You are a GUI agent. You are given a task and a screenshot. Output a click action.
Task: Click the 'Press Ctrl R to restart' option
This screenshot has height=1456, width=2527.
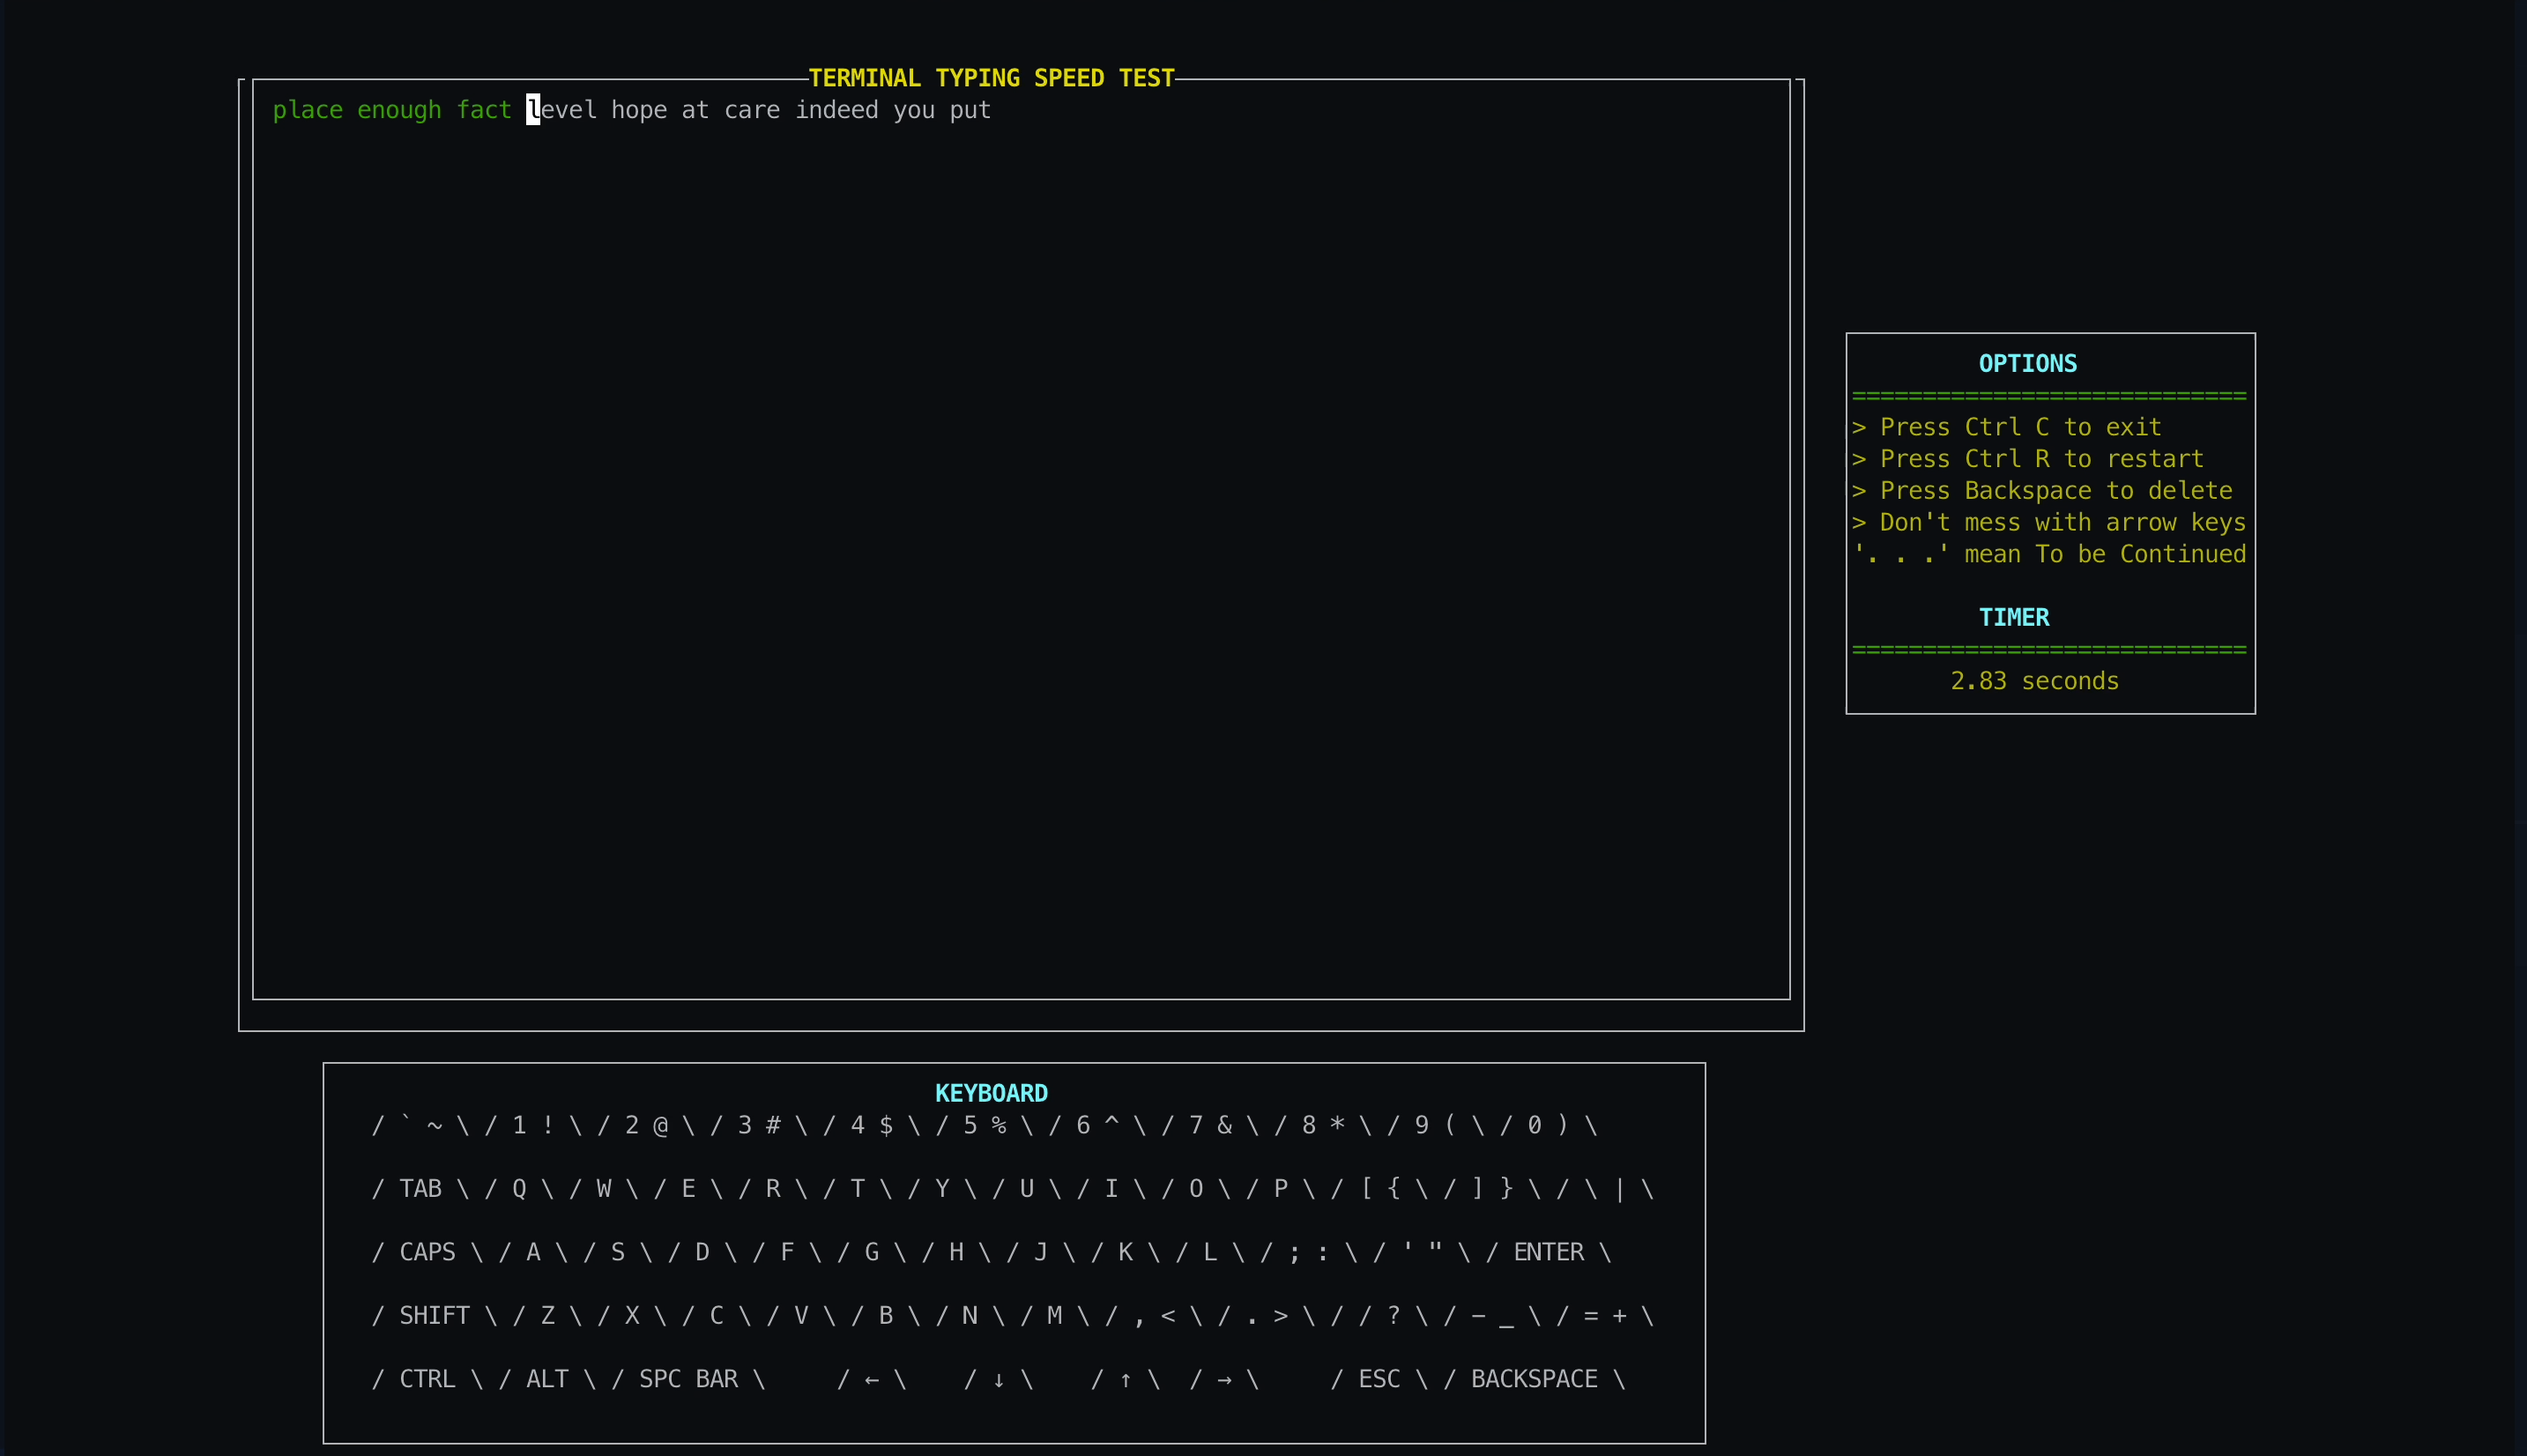2027,458
